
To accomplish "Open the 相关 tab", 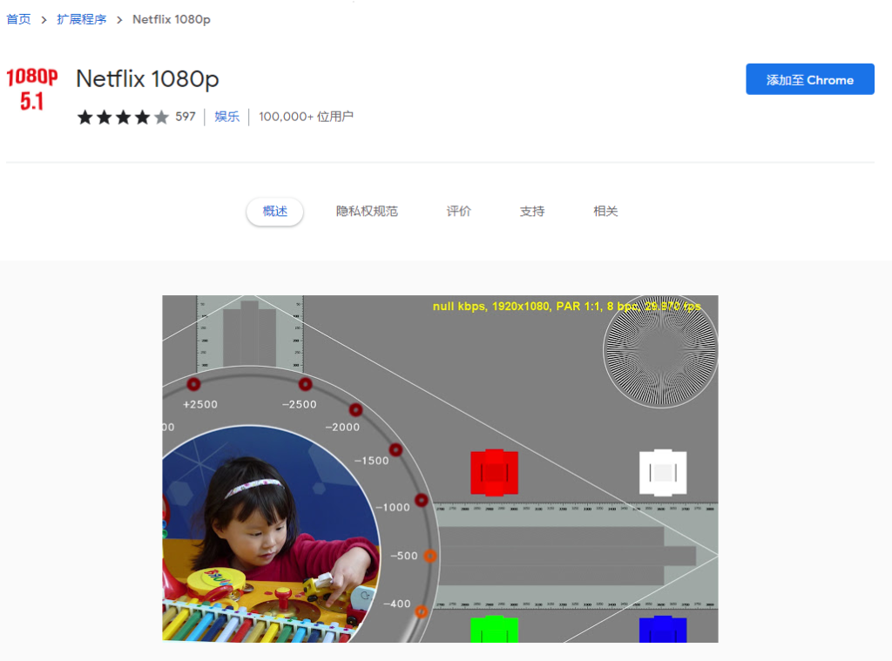I will (x=605, y=211).
